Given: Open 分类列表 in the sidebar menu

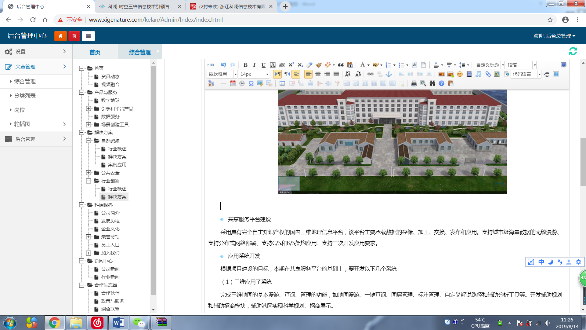Looking at the screenshot, I should (25, 96).
